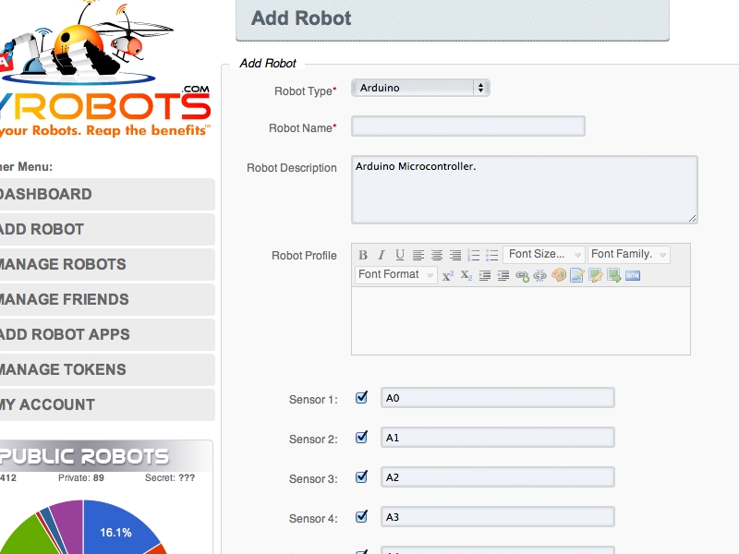Viewport: 739px width, 554px height.
Task: Click the Sensor 4 field containing A3
Action: click(498, 517)
